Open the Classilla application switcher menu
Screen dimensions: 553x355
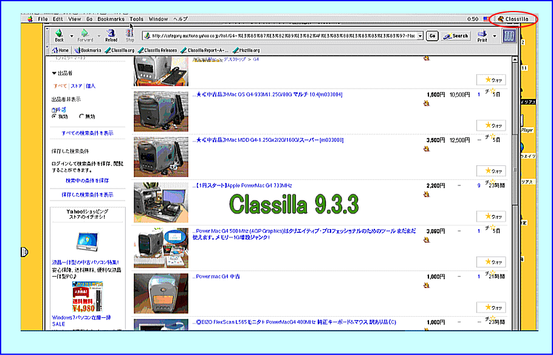(x=513, y=19)
